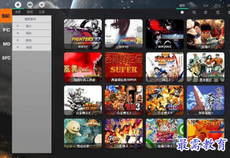Select the 射击 tab at top right

tap(217, 6)
